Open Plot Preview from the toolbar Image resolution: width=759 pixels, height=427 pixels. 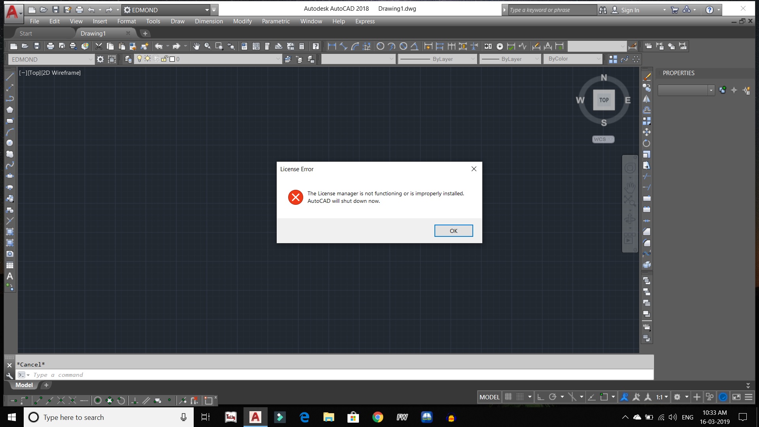62,46
